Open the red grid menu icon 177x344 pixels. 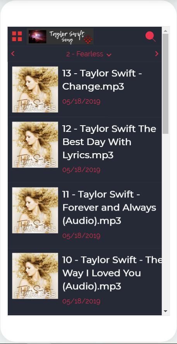click(x=17, y=36)
